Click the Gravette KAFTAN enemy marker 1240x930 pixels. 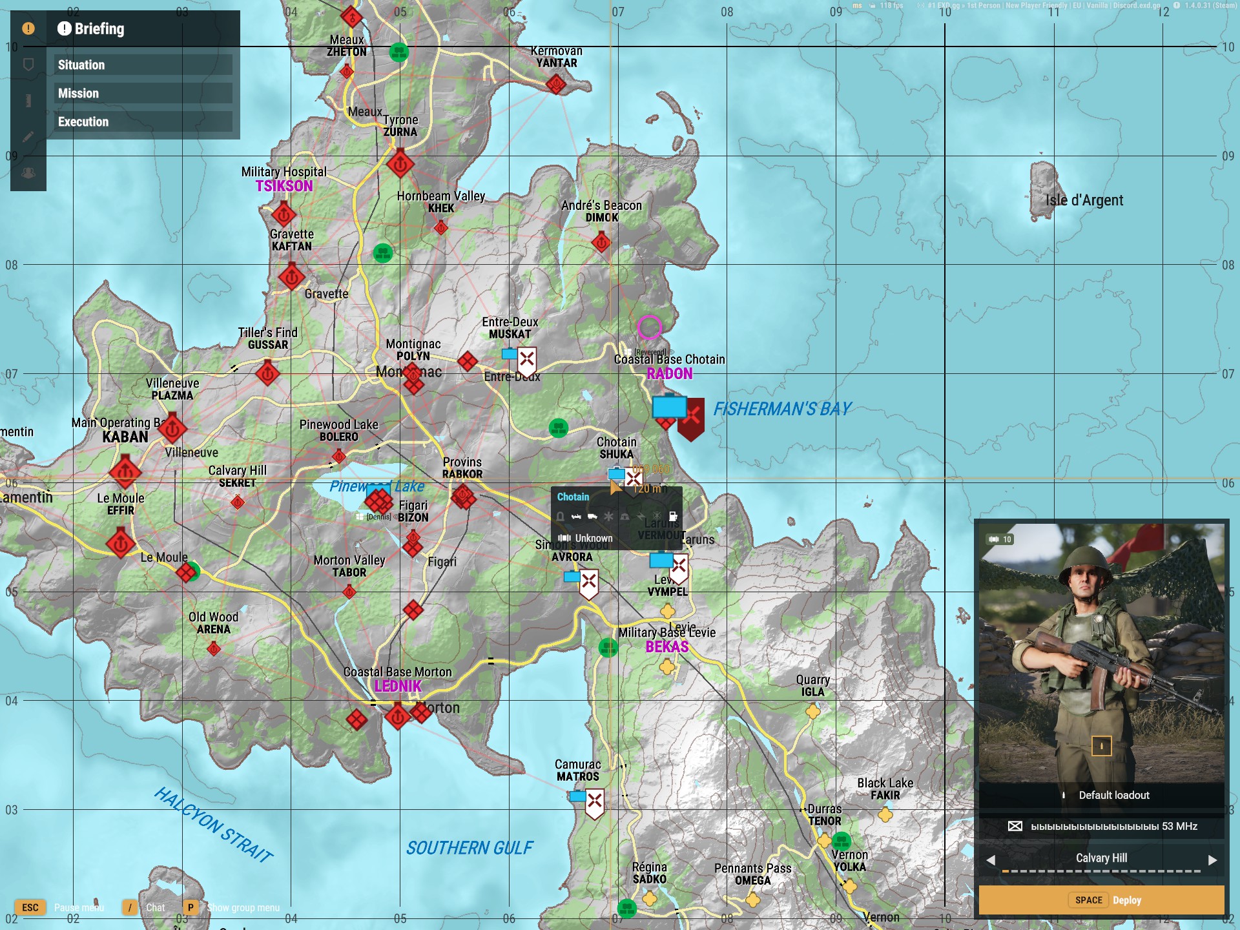[x=291, y=277]
